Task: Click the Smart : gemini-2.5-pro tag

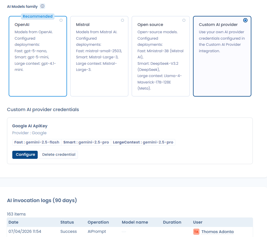Action: [86, 142]
